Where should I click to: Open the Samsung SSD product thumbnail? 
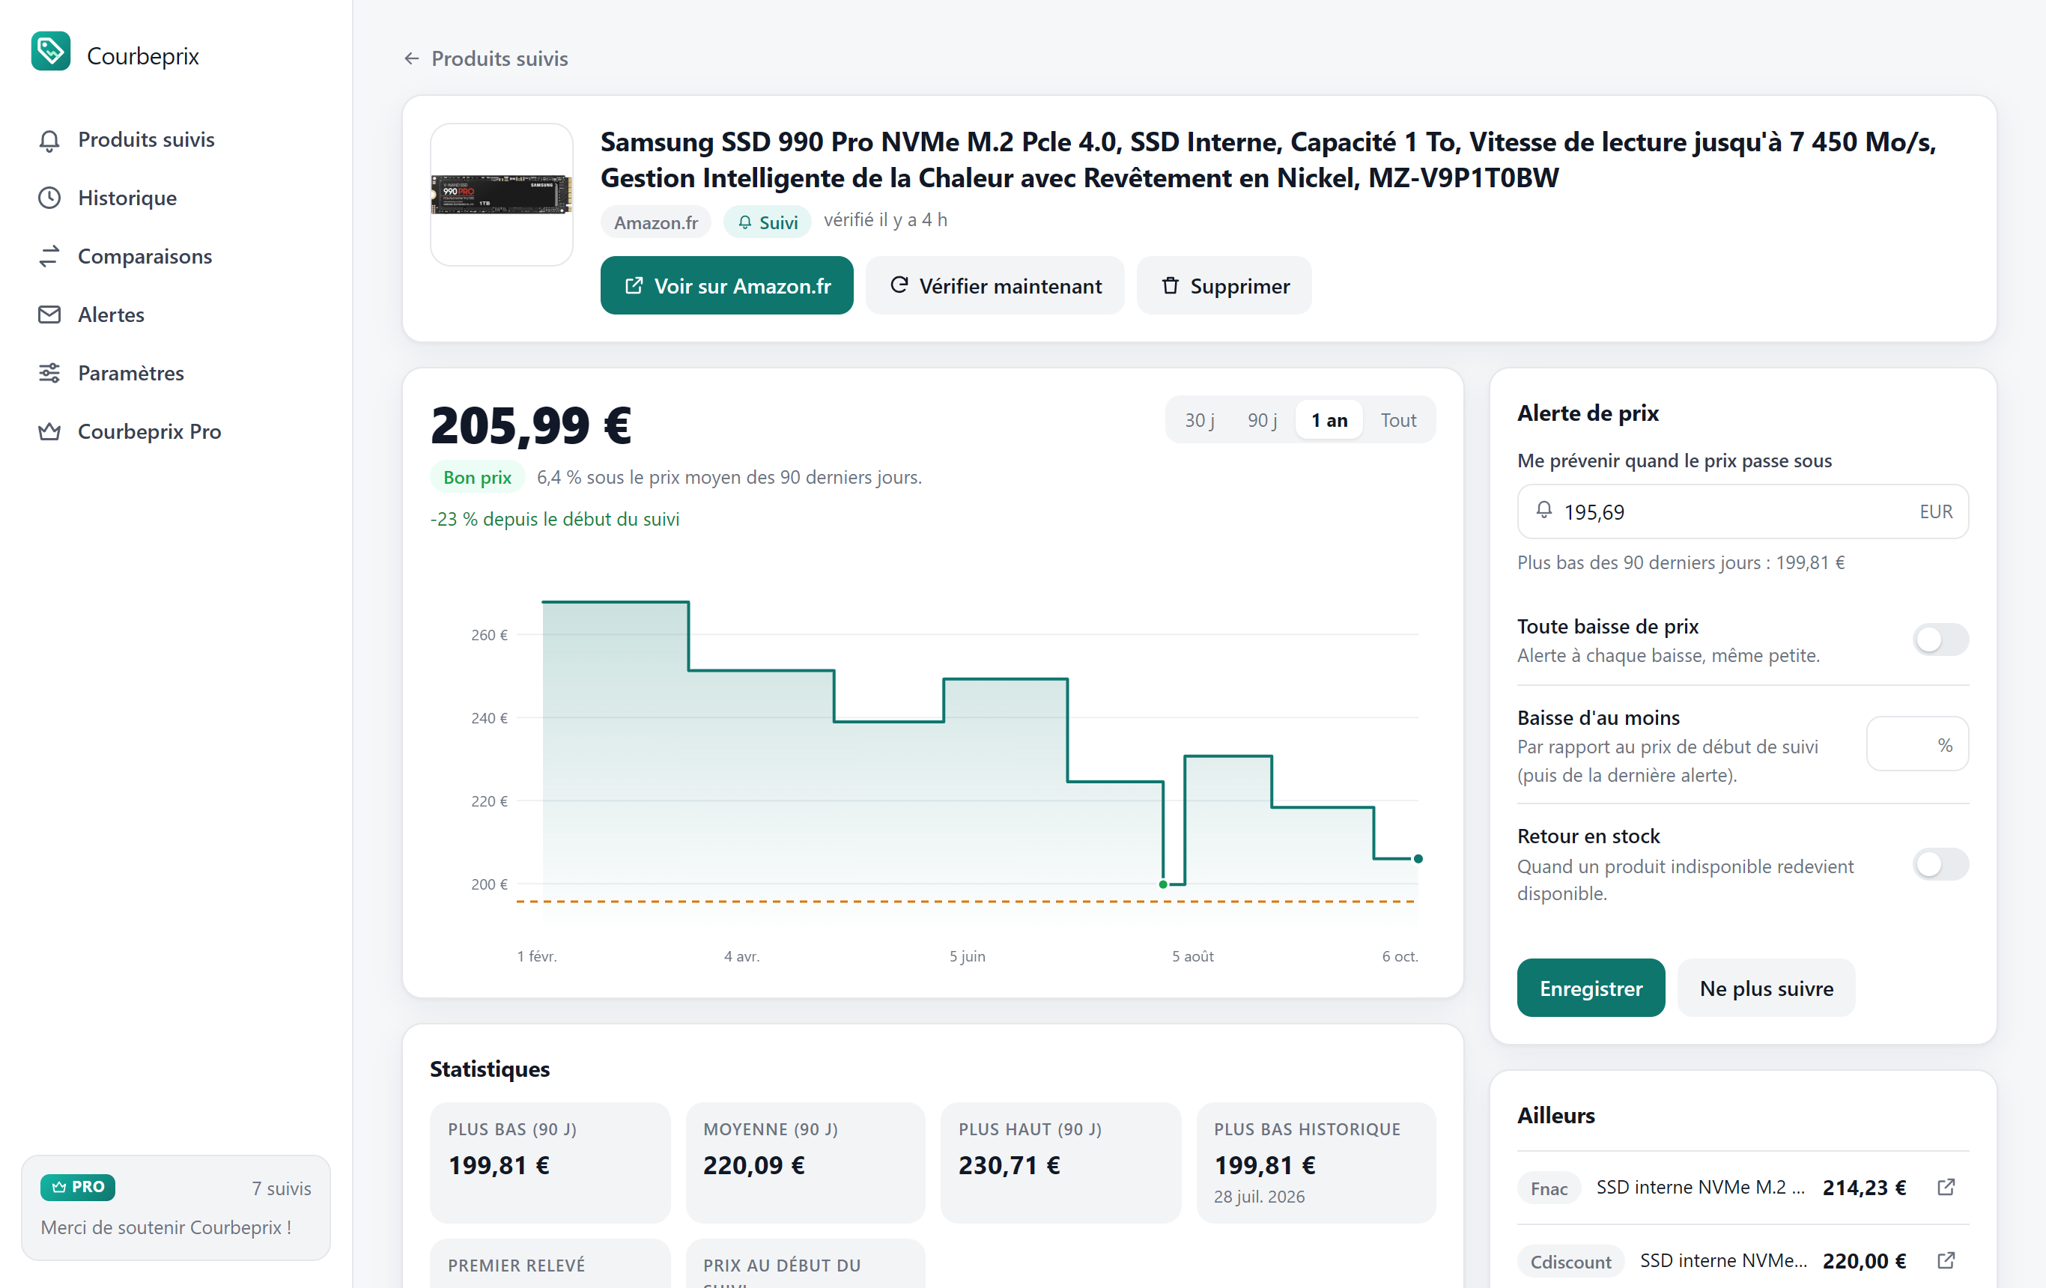pos(501,195)
